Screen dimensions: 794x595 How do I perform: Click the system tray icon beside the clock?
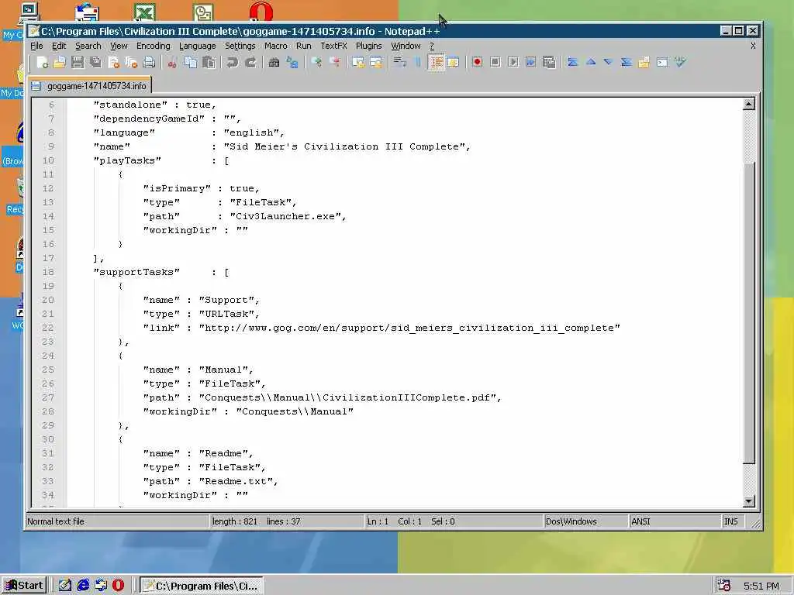point(724,586)
